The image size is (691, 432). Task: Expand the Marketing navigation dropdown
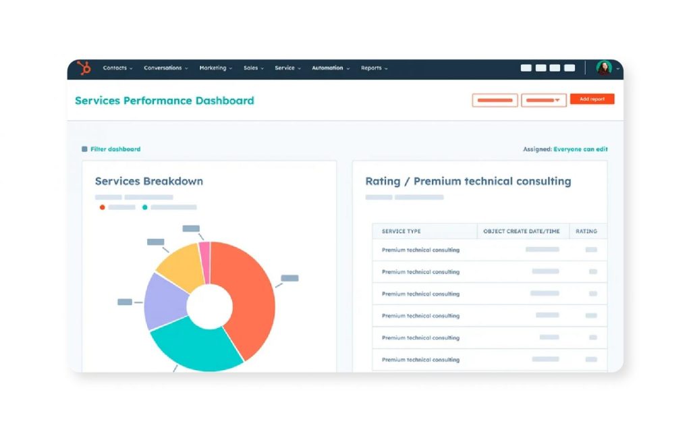pyautogui.click(x=215, y=68)
